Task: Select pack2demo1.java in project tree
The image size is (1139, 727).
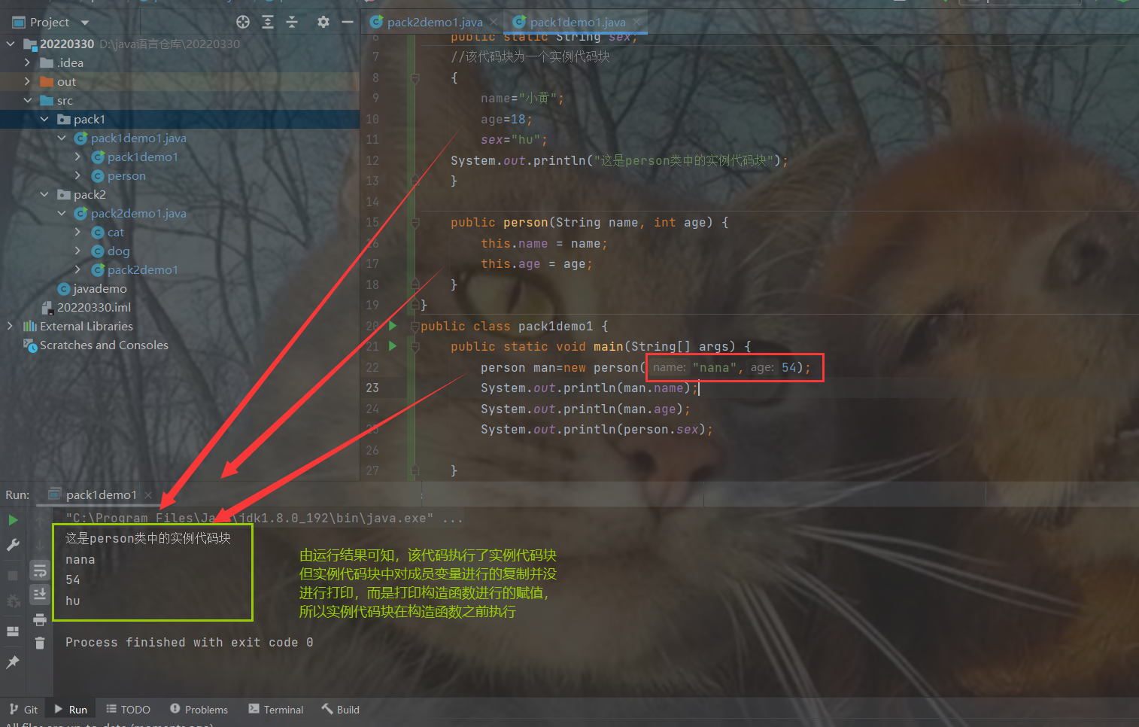Action: pyautogui.click(x=138, y=214)
